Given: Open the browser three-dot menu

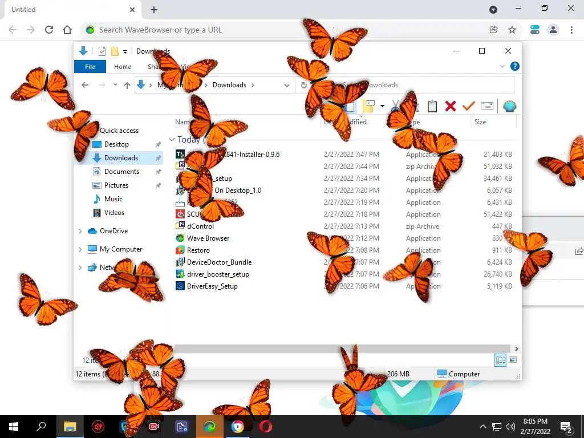Looking at the screenshot, I should tap(571, 30).
